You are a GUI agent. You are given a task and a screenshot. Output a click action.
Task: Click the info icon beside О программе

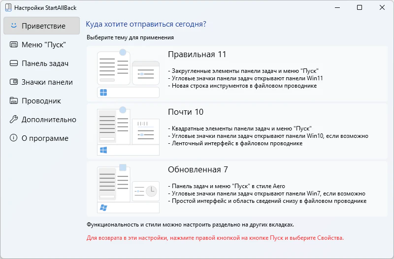click(x=14, y=138)
